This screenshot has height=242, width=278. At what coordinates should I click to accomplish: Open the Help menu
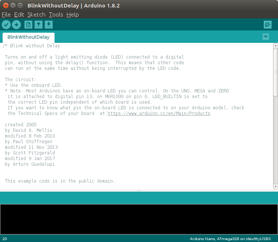tap(73, 15)
